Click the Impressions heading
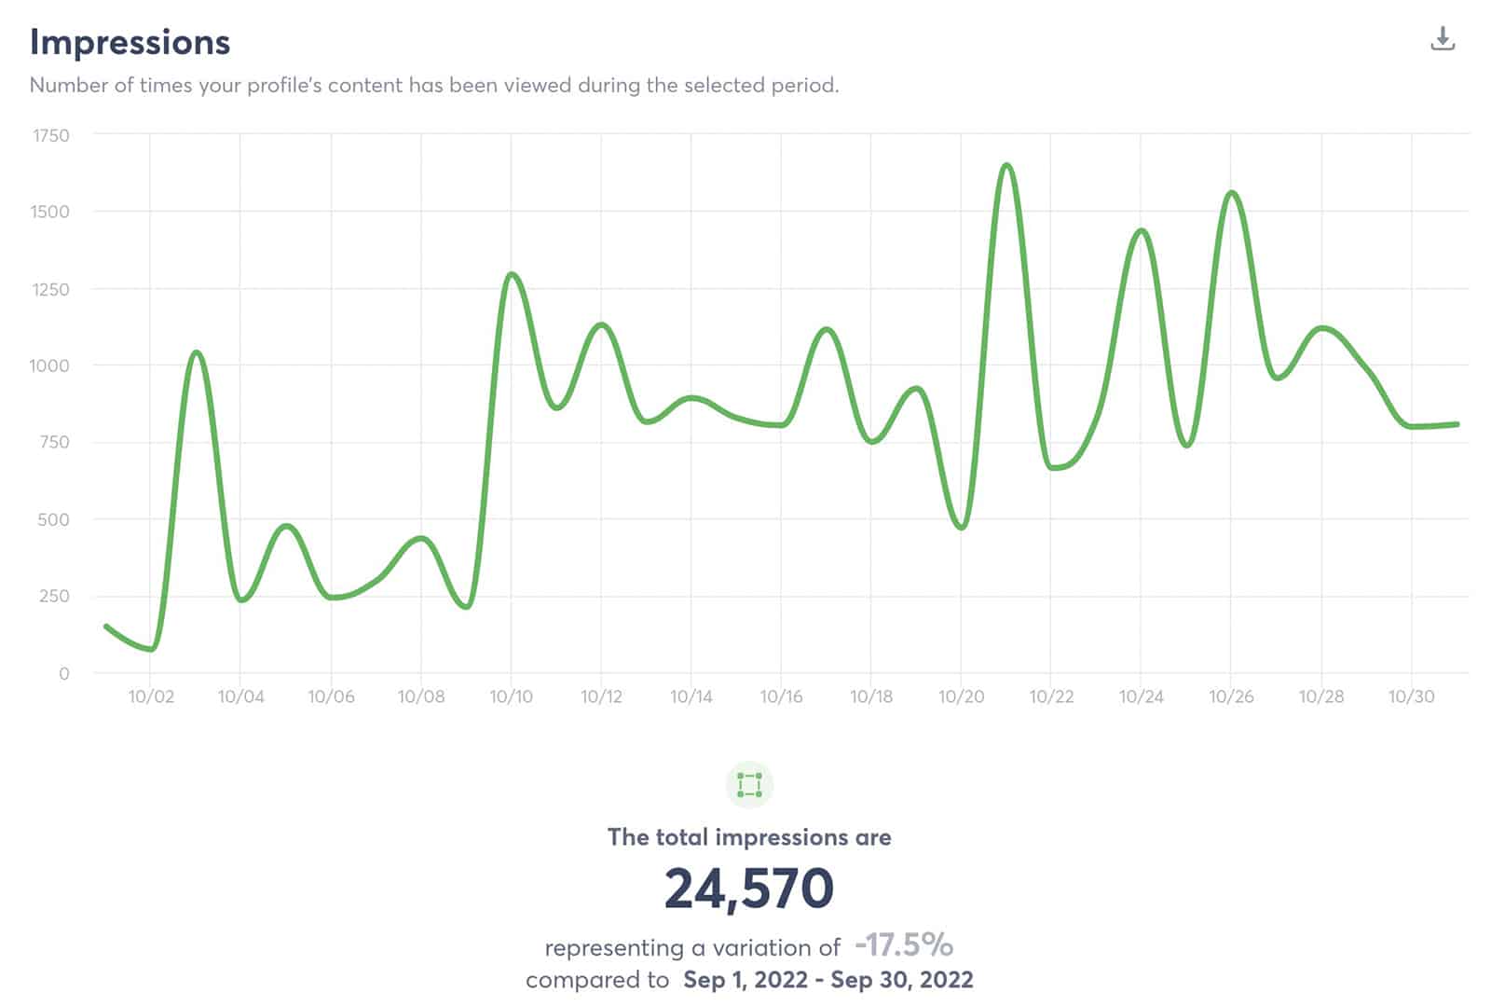Image resolution: width=1491 pixels, height=1006 pixels. coord(130,42)
